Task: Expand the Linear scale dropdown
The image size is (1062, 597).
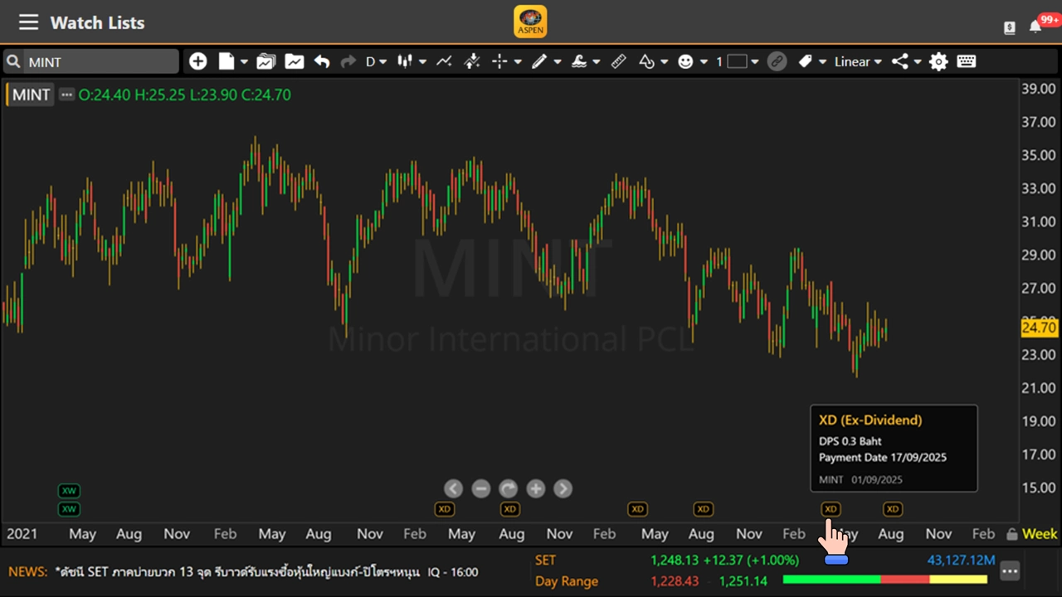Action: pos(858,61)
